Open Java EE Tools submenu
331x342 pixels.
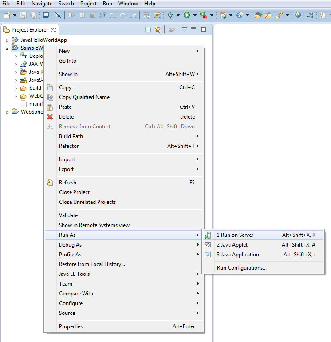click(124, 274)
